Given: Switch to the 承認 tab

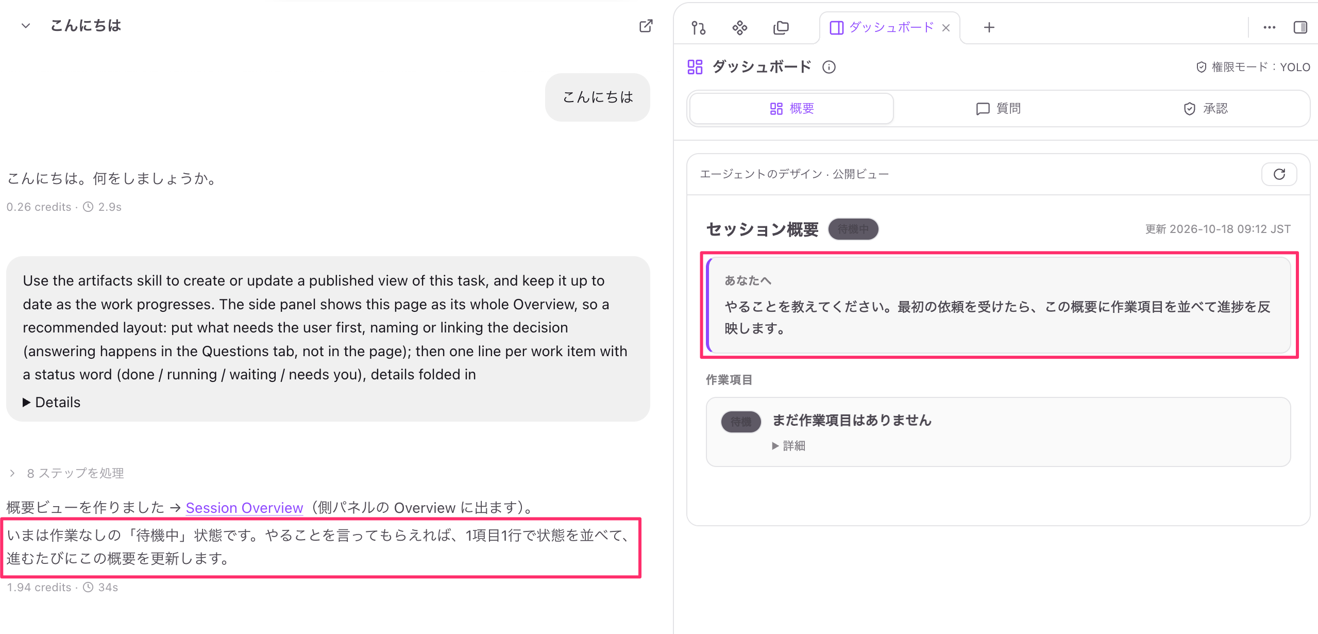Looking at the screenshot, I should (x=1205, y=108).
